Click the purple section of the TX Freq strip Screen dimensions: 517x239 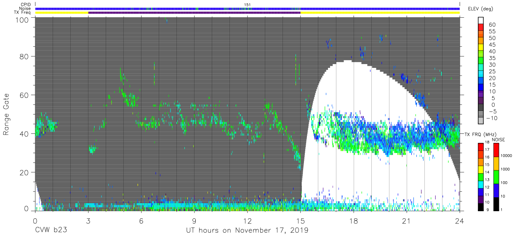coord(194,13)
